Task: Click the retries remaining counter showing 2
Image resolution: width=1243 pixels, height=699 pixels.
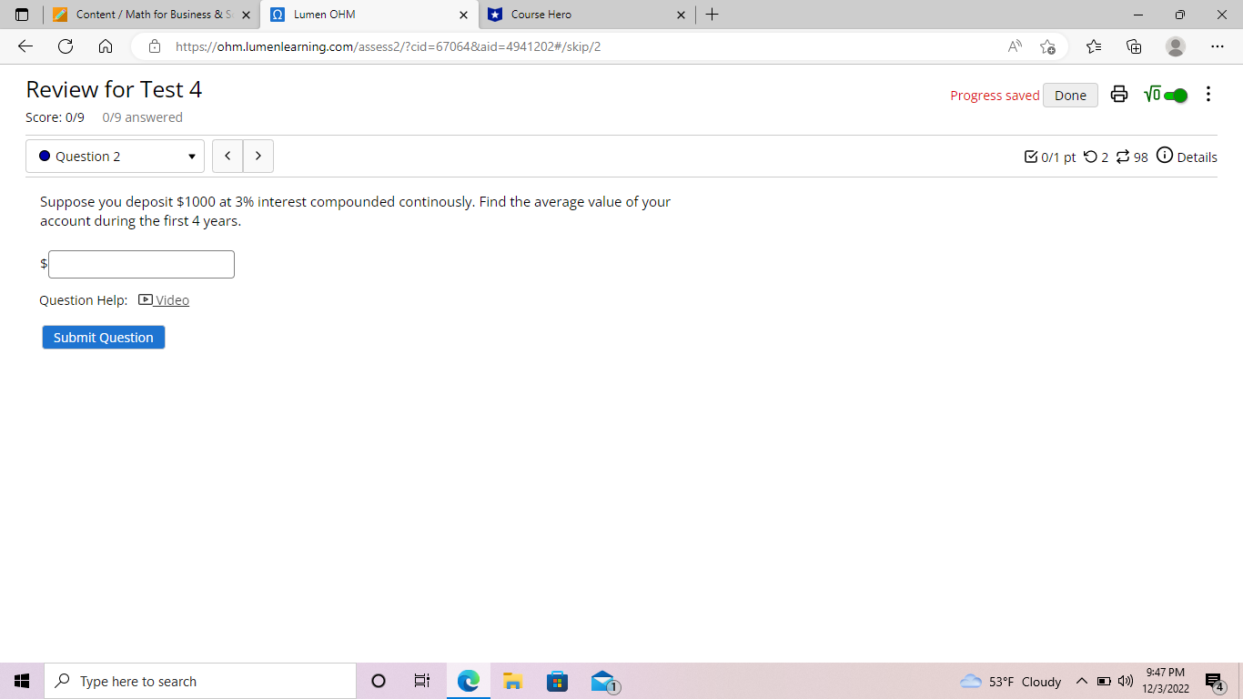Action: coord(1096,157)
